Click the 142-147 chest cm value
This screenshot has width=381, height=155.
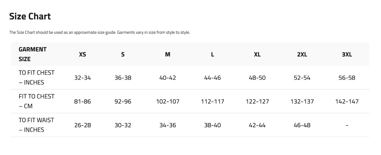tap(347, 102)
